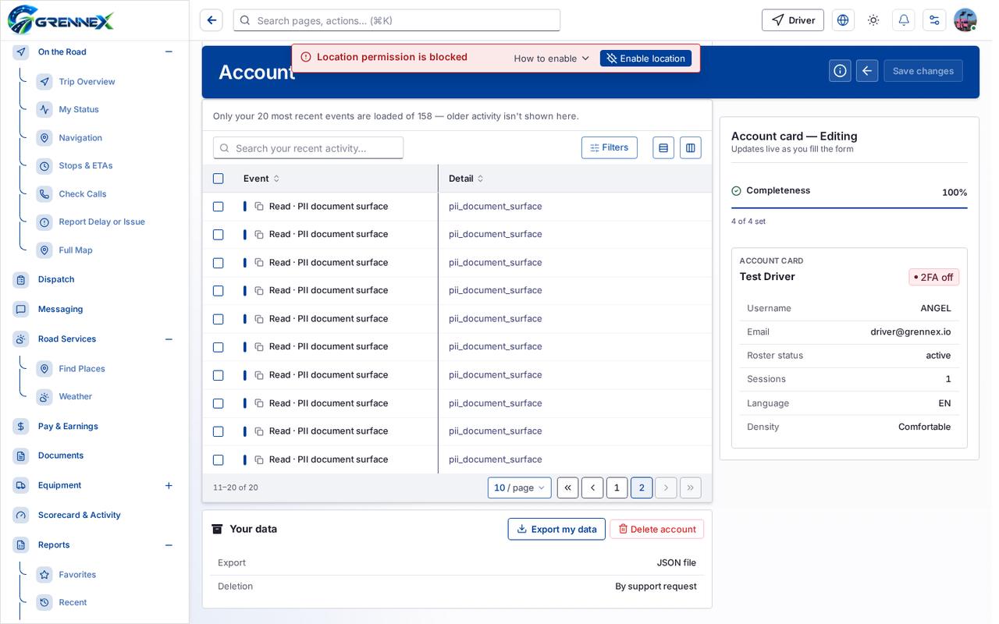Open the notifications bell
Image resolution: width=999 pixels, height=624 pixels.
pos(904,20)
